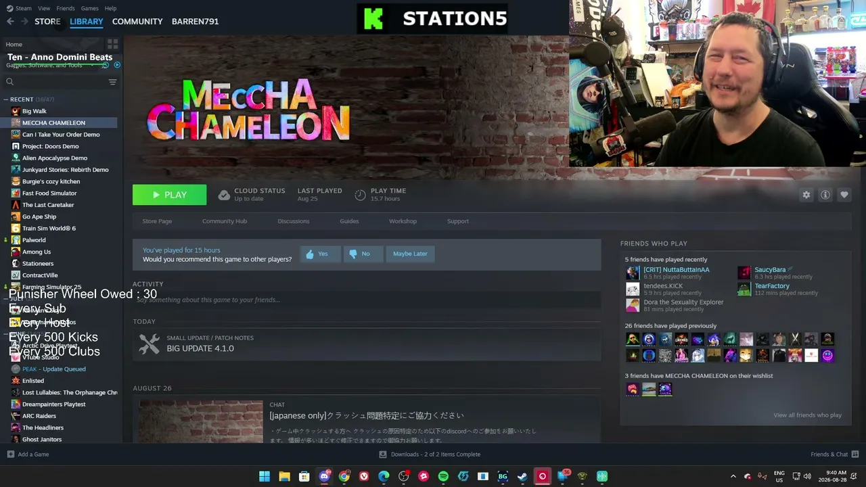Go back with the left navigation arrow
866x487 pixels.
[10, 22]
